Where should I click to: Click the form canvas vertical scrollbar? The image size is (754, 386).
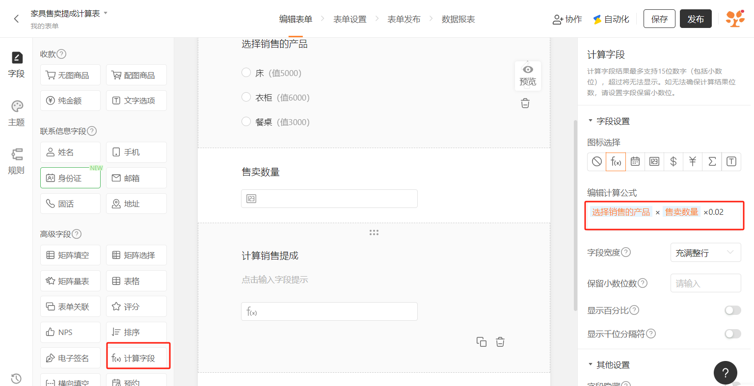point(575,215)
